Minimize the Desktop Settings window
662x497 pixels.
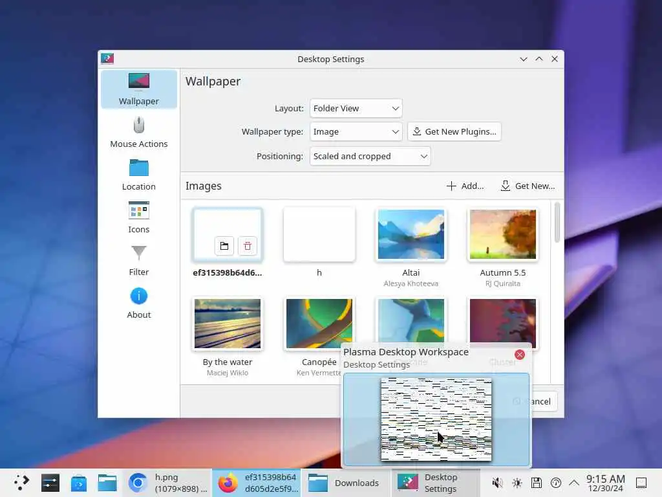pos(524,59)
